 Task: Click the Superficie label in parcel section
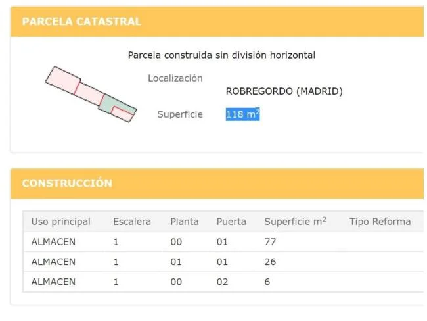coord(180,114)
